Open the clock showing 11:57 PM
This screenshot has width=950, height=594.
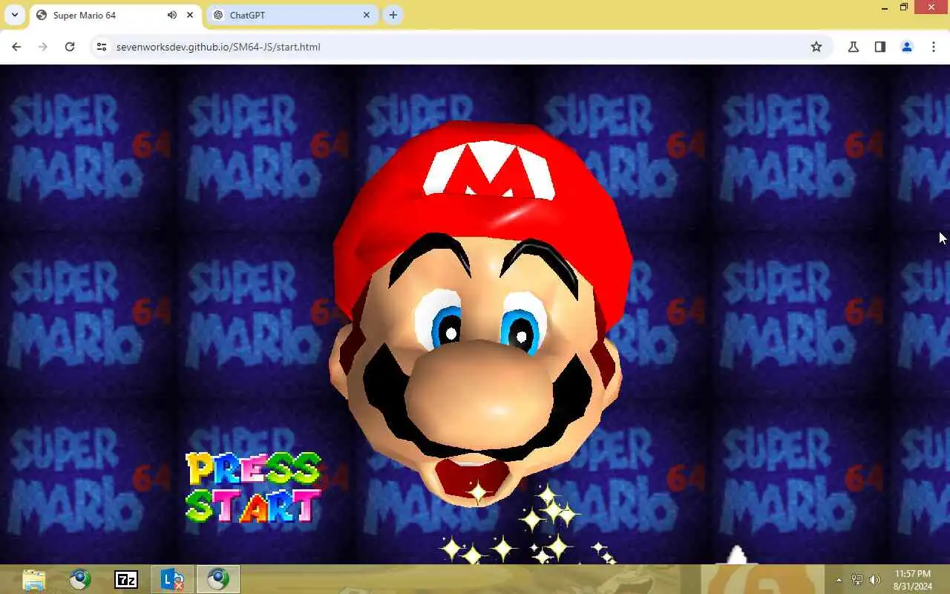click(x=913, y=580)
